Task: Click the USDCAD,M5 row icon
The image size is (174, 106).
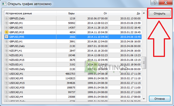Action: [x=7, y=78]
